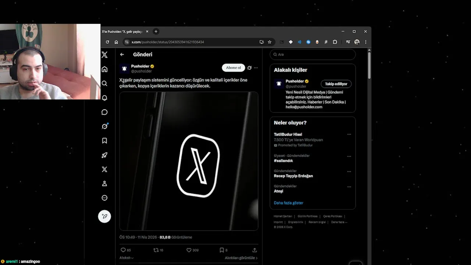Open #sallandık trending topic

click(x=283, y=161)
